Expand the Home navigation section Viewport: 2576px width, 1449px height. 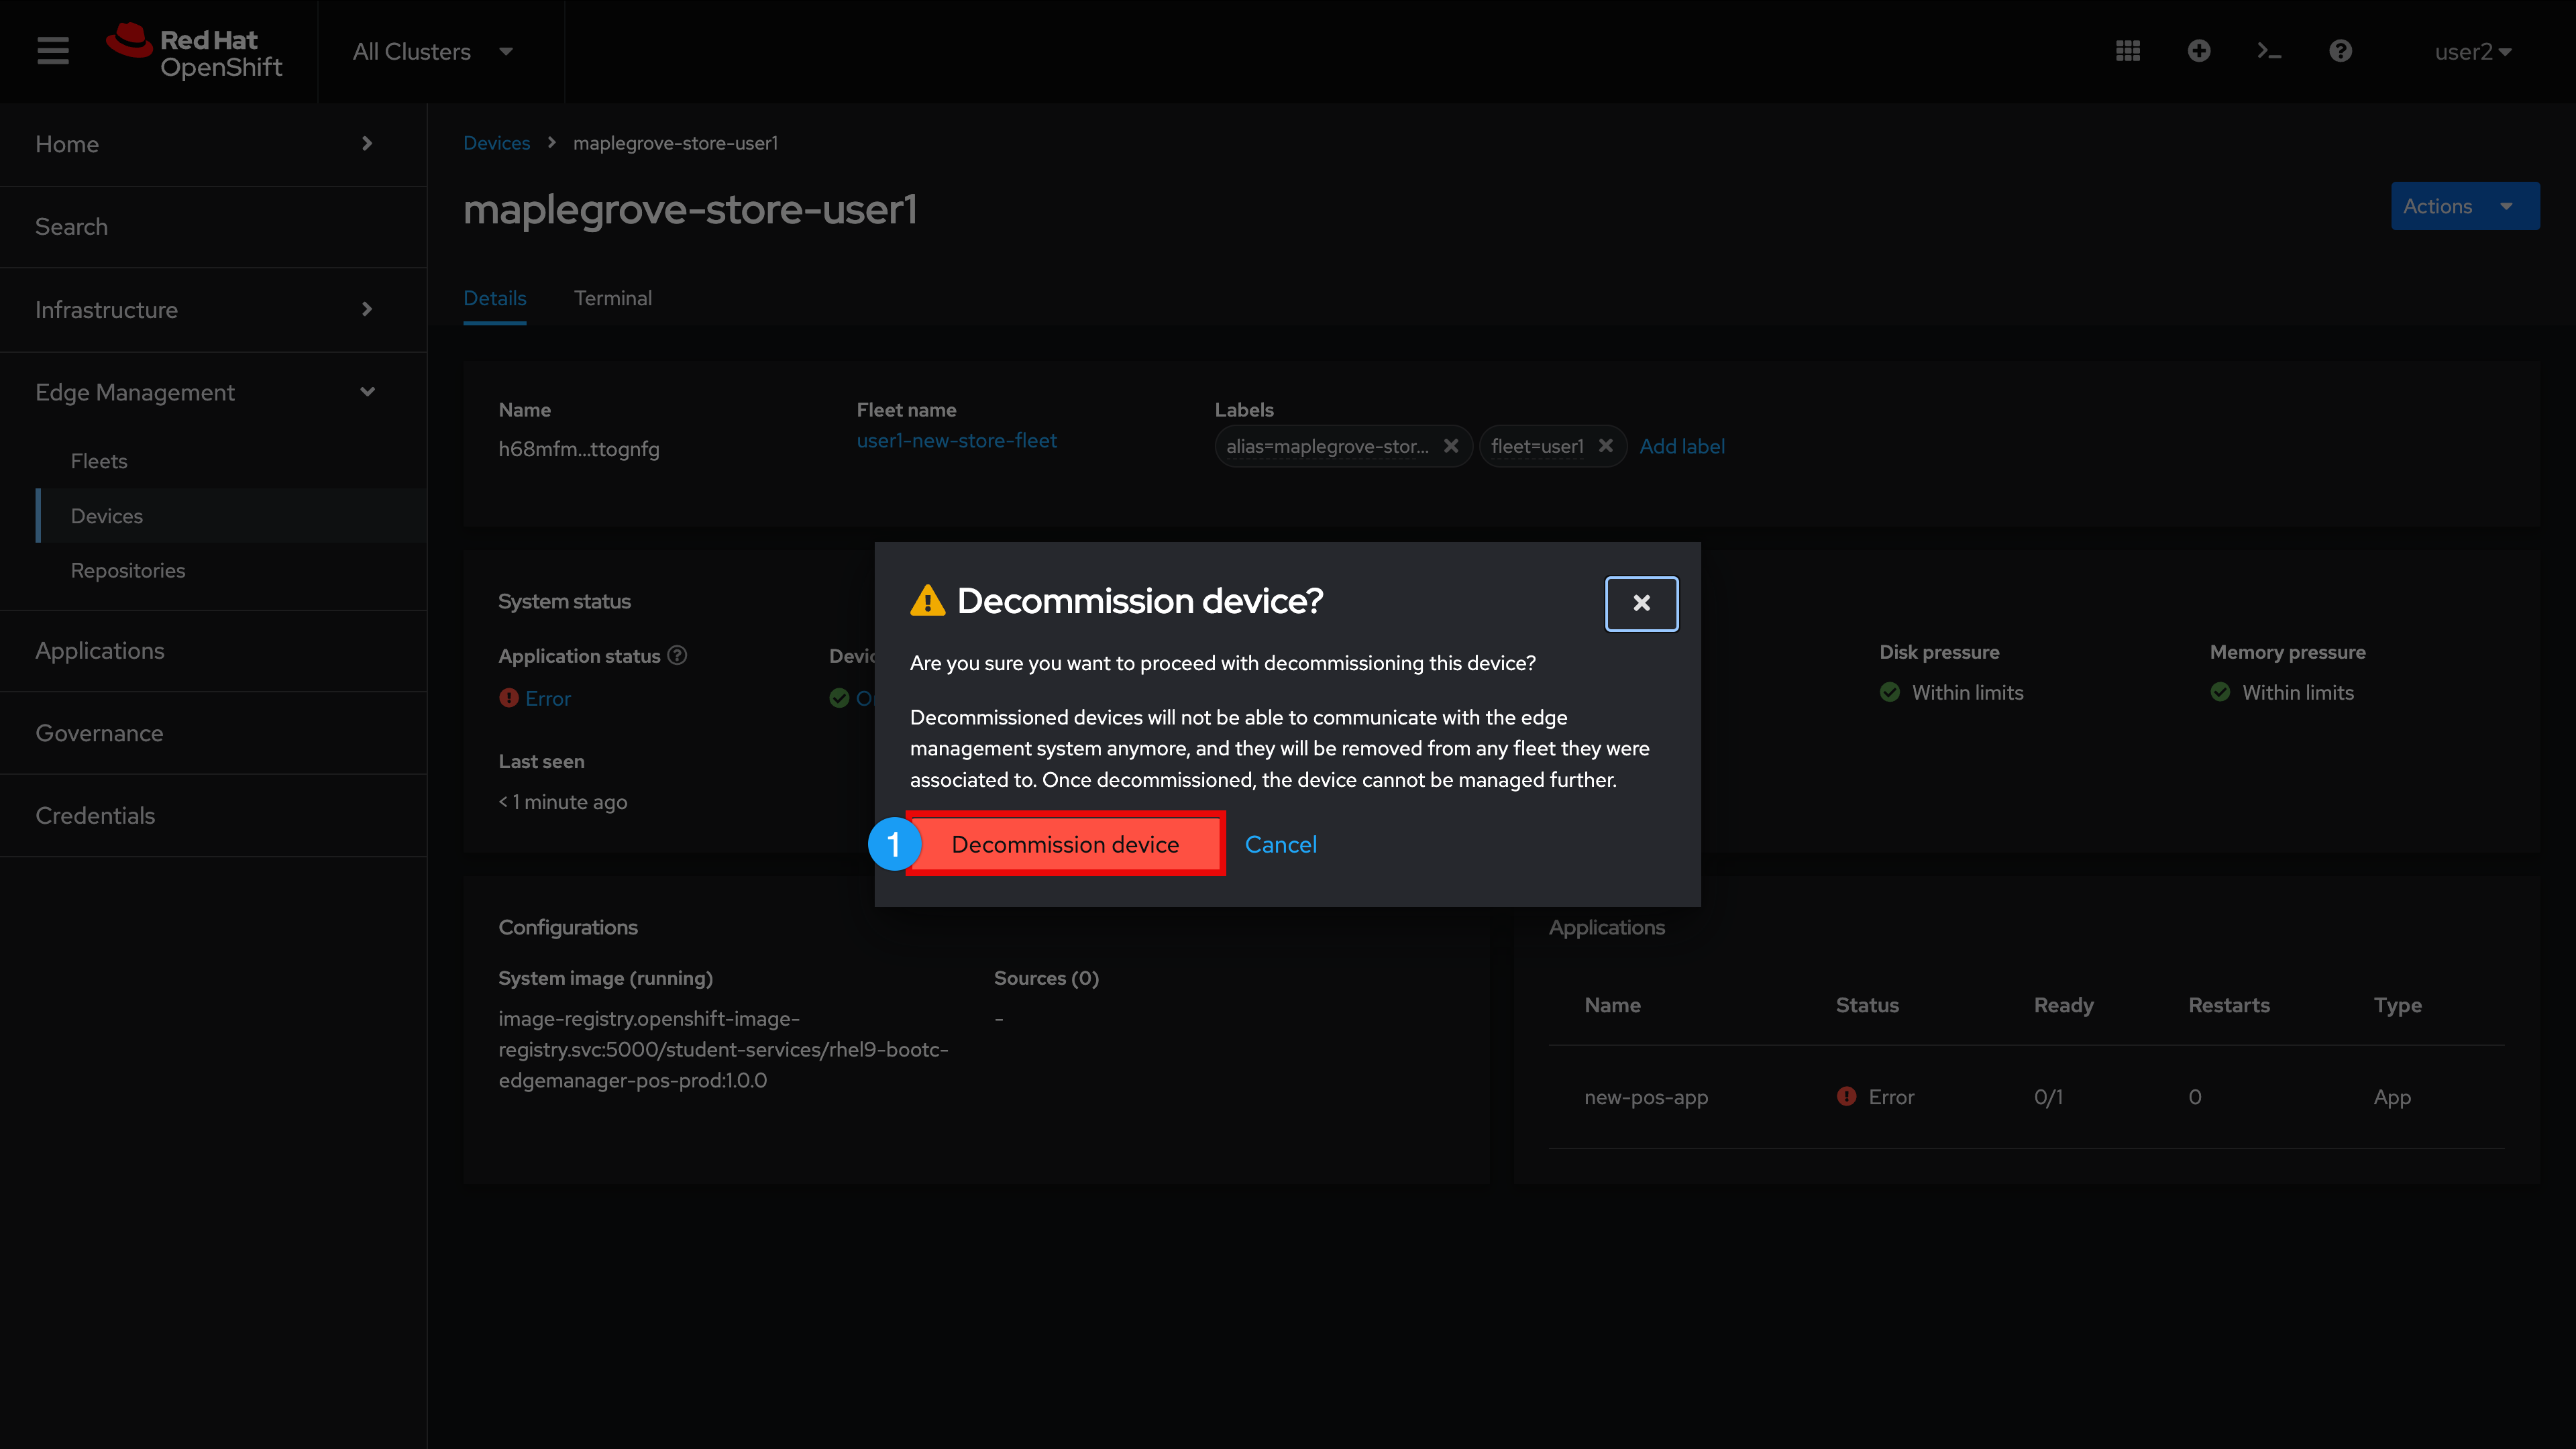coord(213,144)
